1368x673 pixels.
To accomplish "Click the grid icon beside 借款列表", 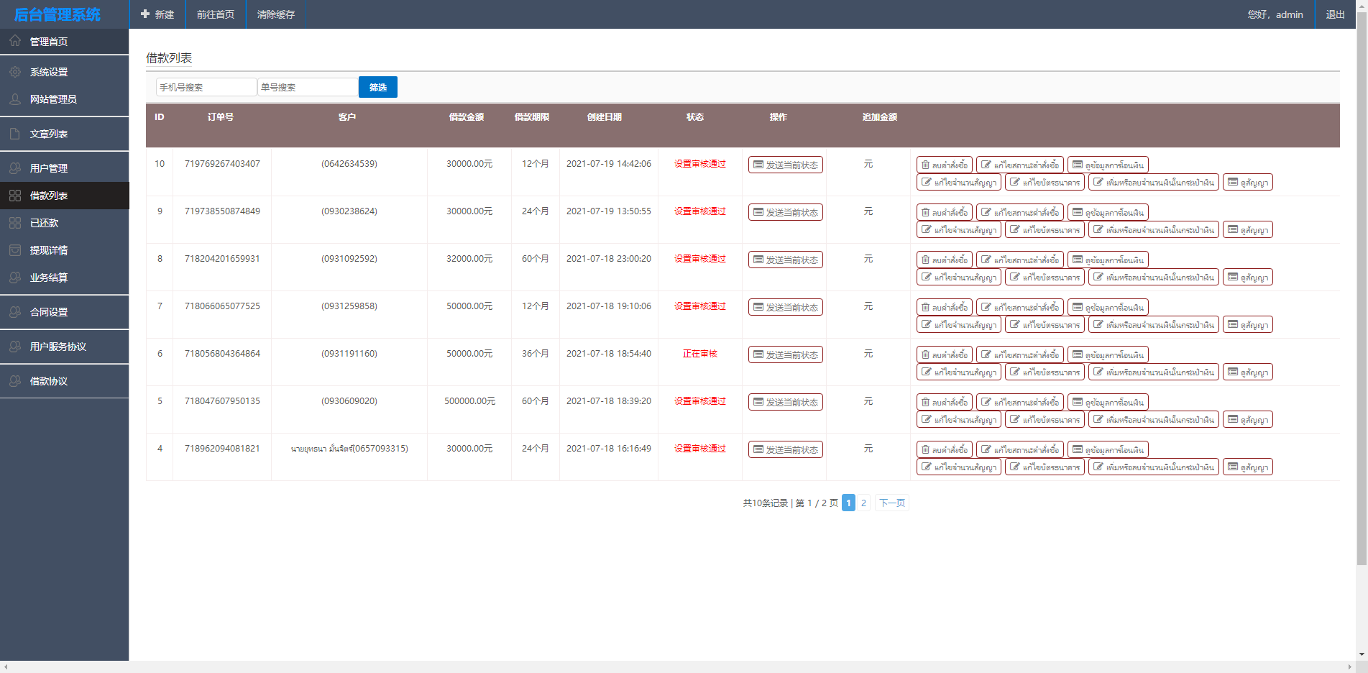I will click(x=15, y=195).
